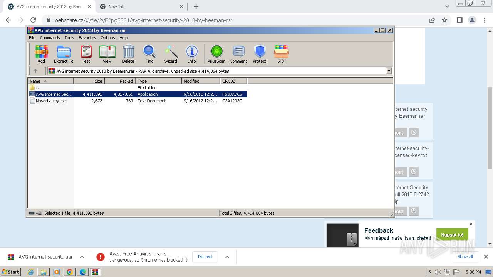Open the File menu in WinRAR
This screenshot has height=277, width=493.
tap(32, 38)
